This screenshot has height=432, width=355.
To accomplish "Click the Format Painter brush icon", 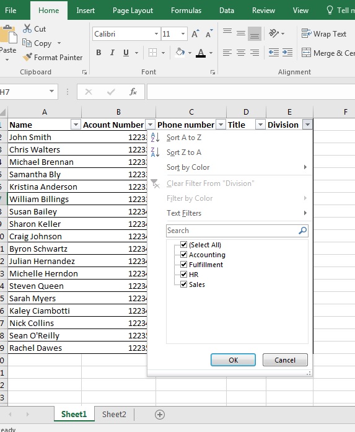I will click(x=27, y=57).
